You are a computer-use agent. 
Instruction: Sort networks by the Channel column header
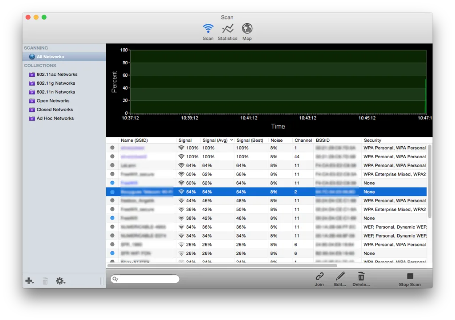(x=303, y=140)
